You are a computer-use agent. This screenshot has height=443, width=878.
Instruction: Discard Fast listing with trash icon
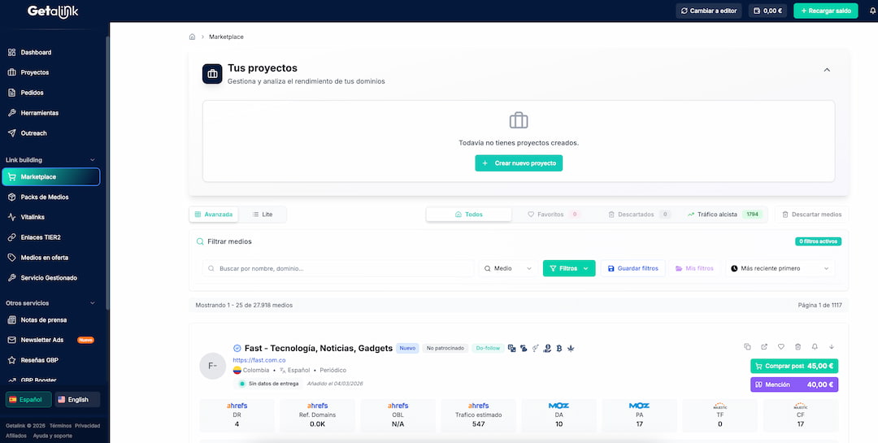798,347
